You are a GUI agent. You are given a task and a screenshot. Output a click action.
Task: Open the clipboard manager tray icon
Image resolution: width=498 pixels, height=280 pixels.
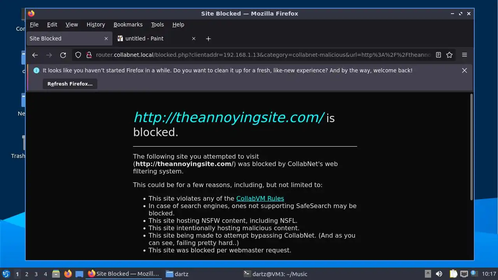coord(453,274)
